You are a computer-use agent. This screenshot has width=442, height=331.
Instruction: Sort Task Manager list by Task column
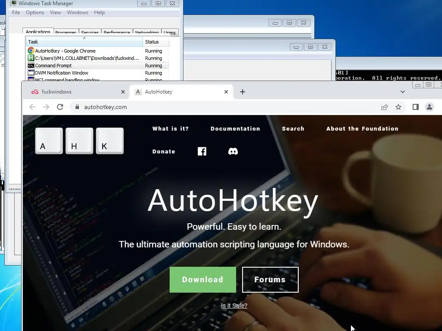84,42
